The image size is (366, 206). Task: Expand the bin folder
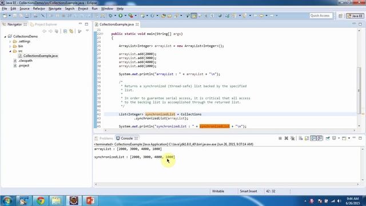[x=10, y=46]
